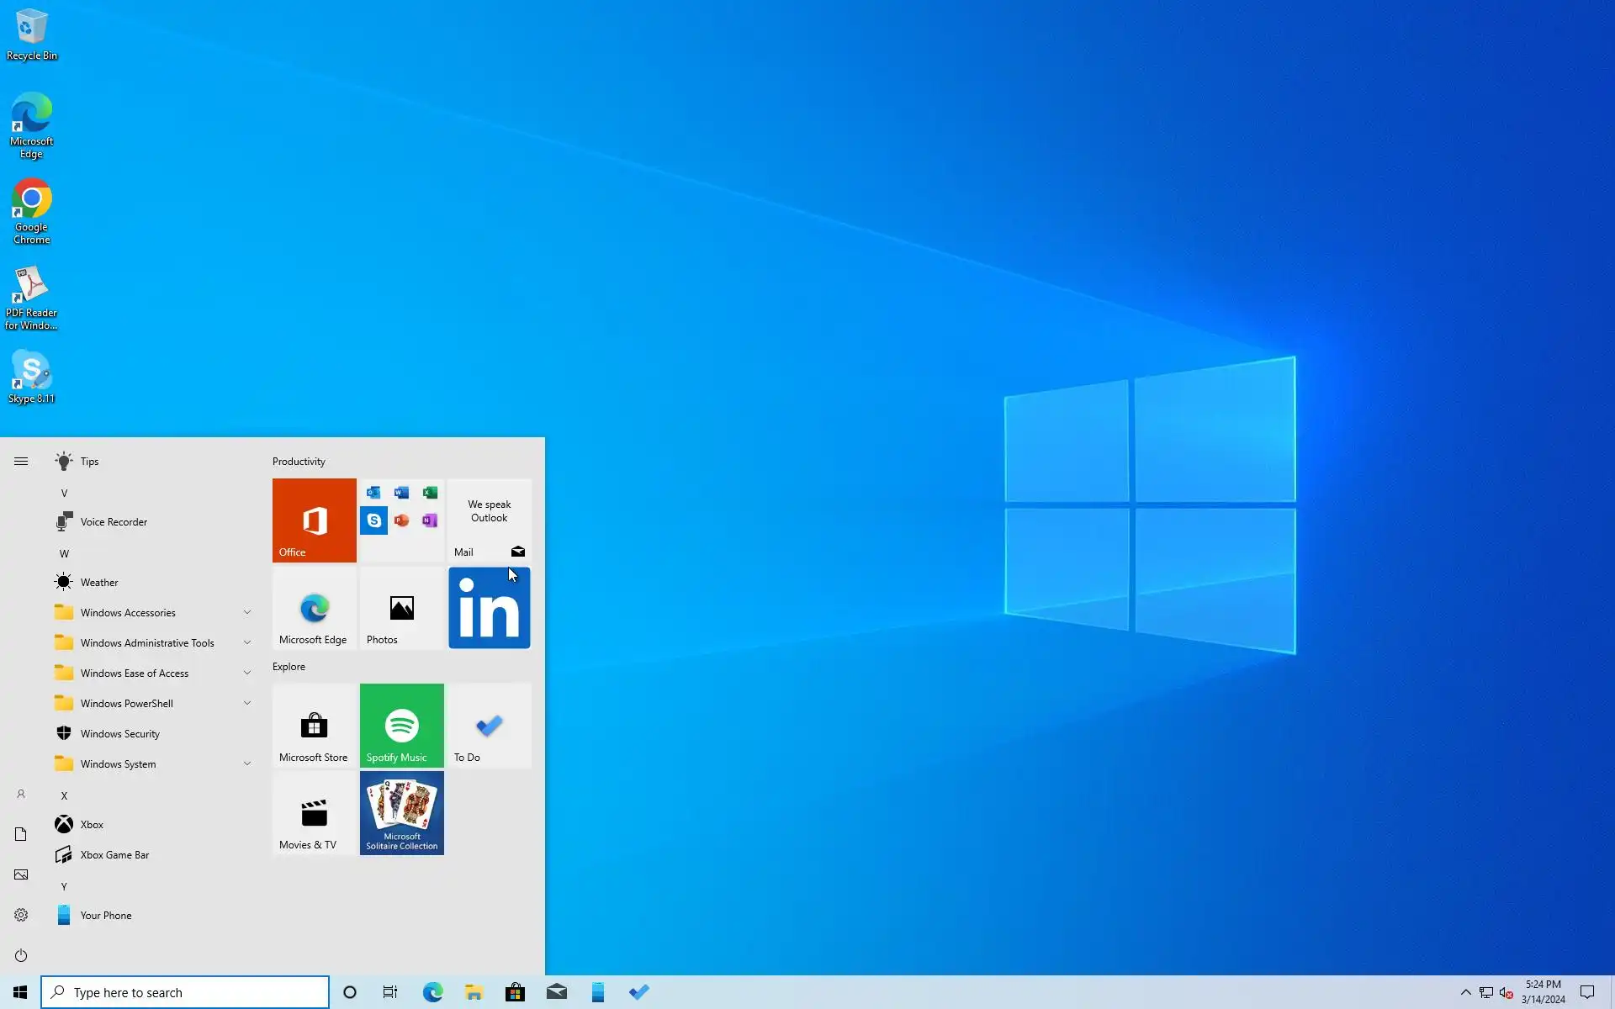The width and height of the screenshot is (1615, 1009).
Task: Select Windows Security in the app list
Action: 119,733
